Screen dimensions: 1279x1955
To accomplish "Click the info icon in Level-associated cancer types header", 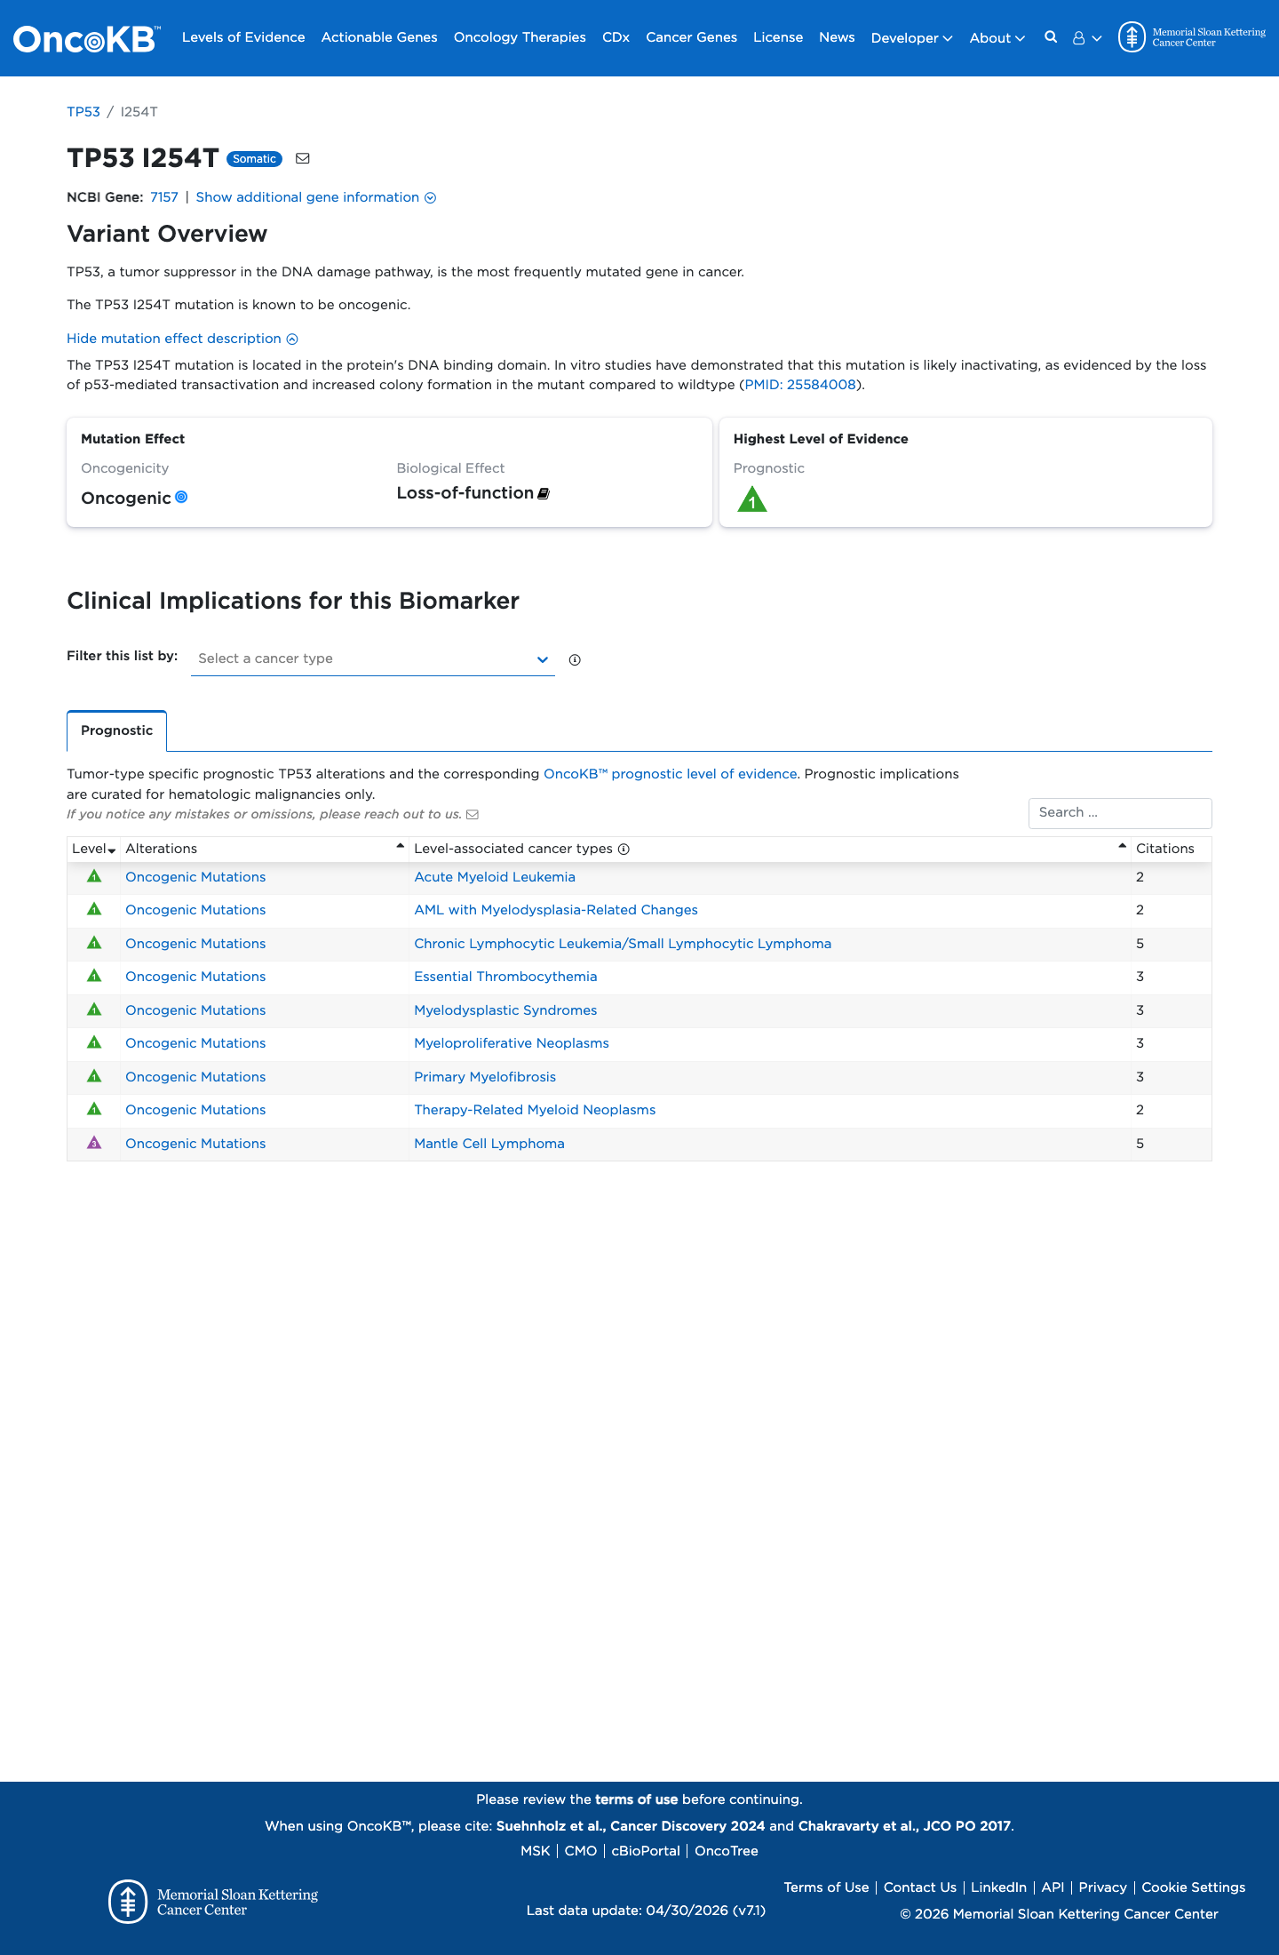I will (624, 849).
